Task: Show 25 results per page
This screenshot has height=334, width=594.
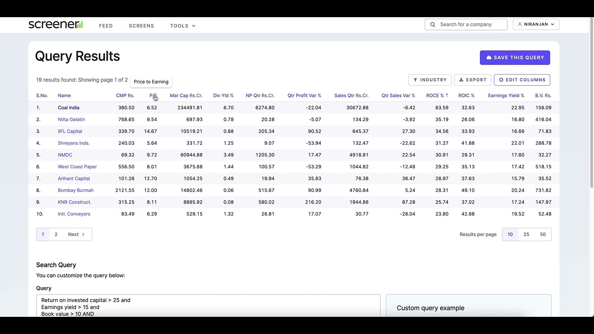Action: (x=526, y=234)
